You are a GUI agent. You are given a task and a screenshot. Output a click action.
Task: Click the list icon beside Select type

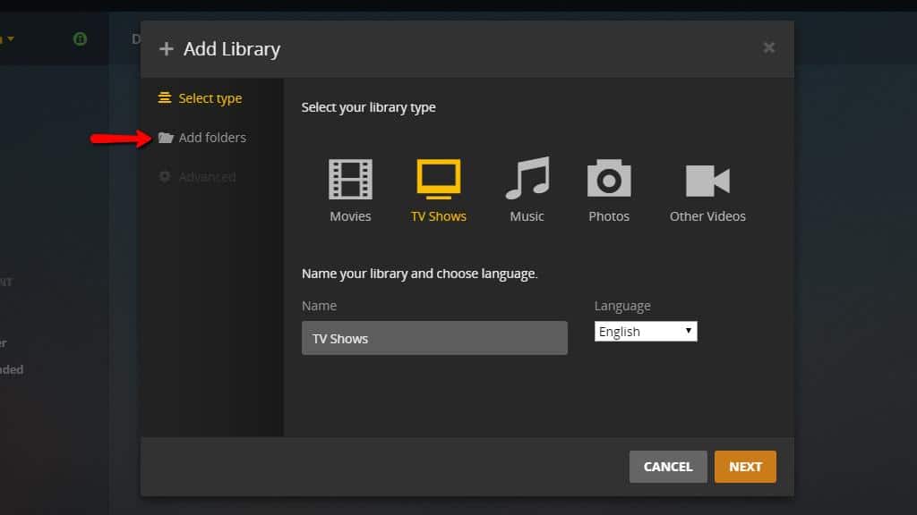coord(165,98)
